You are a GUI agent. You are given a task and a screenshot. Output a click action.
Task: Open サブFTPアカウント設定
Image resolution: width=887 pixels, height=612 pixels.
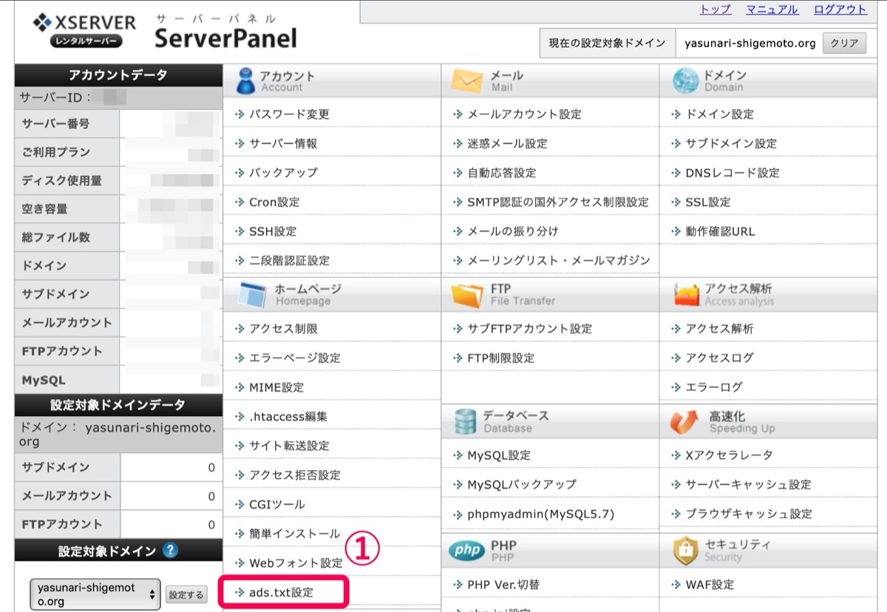(x=530, y=328)
